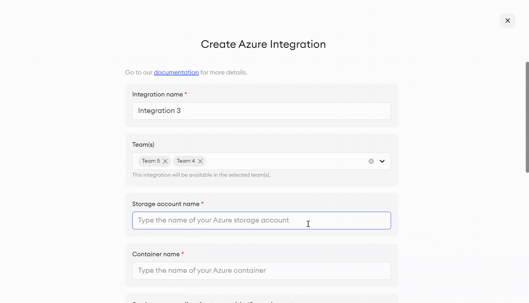Click the Integration name label
The width and height of the screenshot is (529, 303).
coord(158,94)
